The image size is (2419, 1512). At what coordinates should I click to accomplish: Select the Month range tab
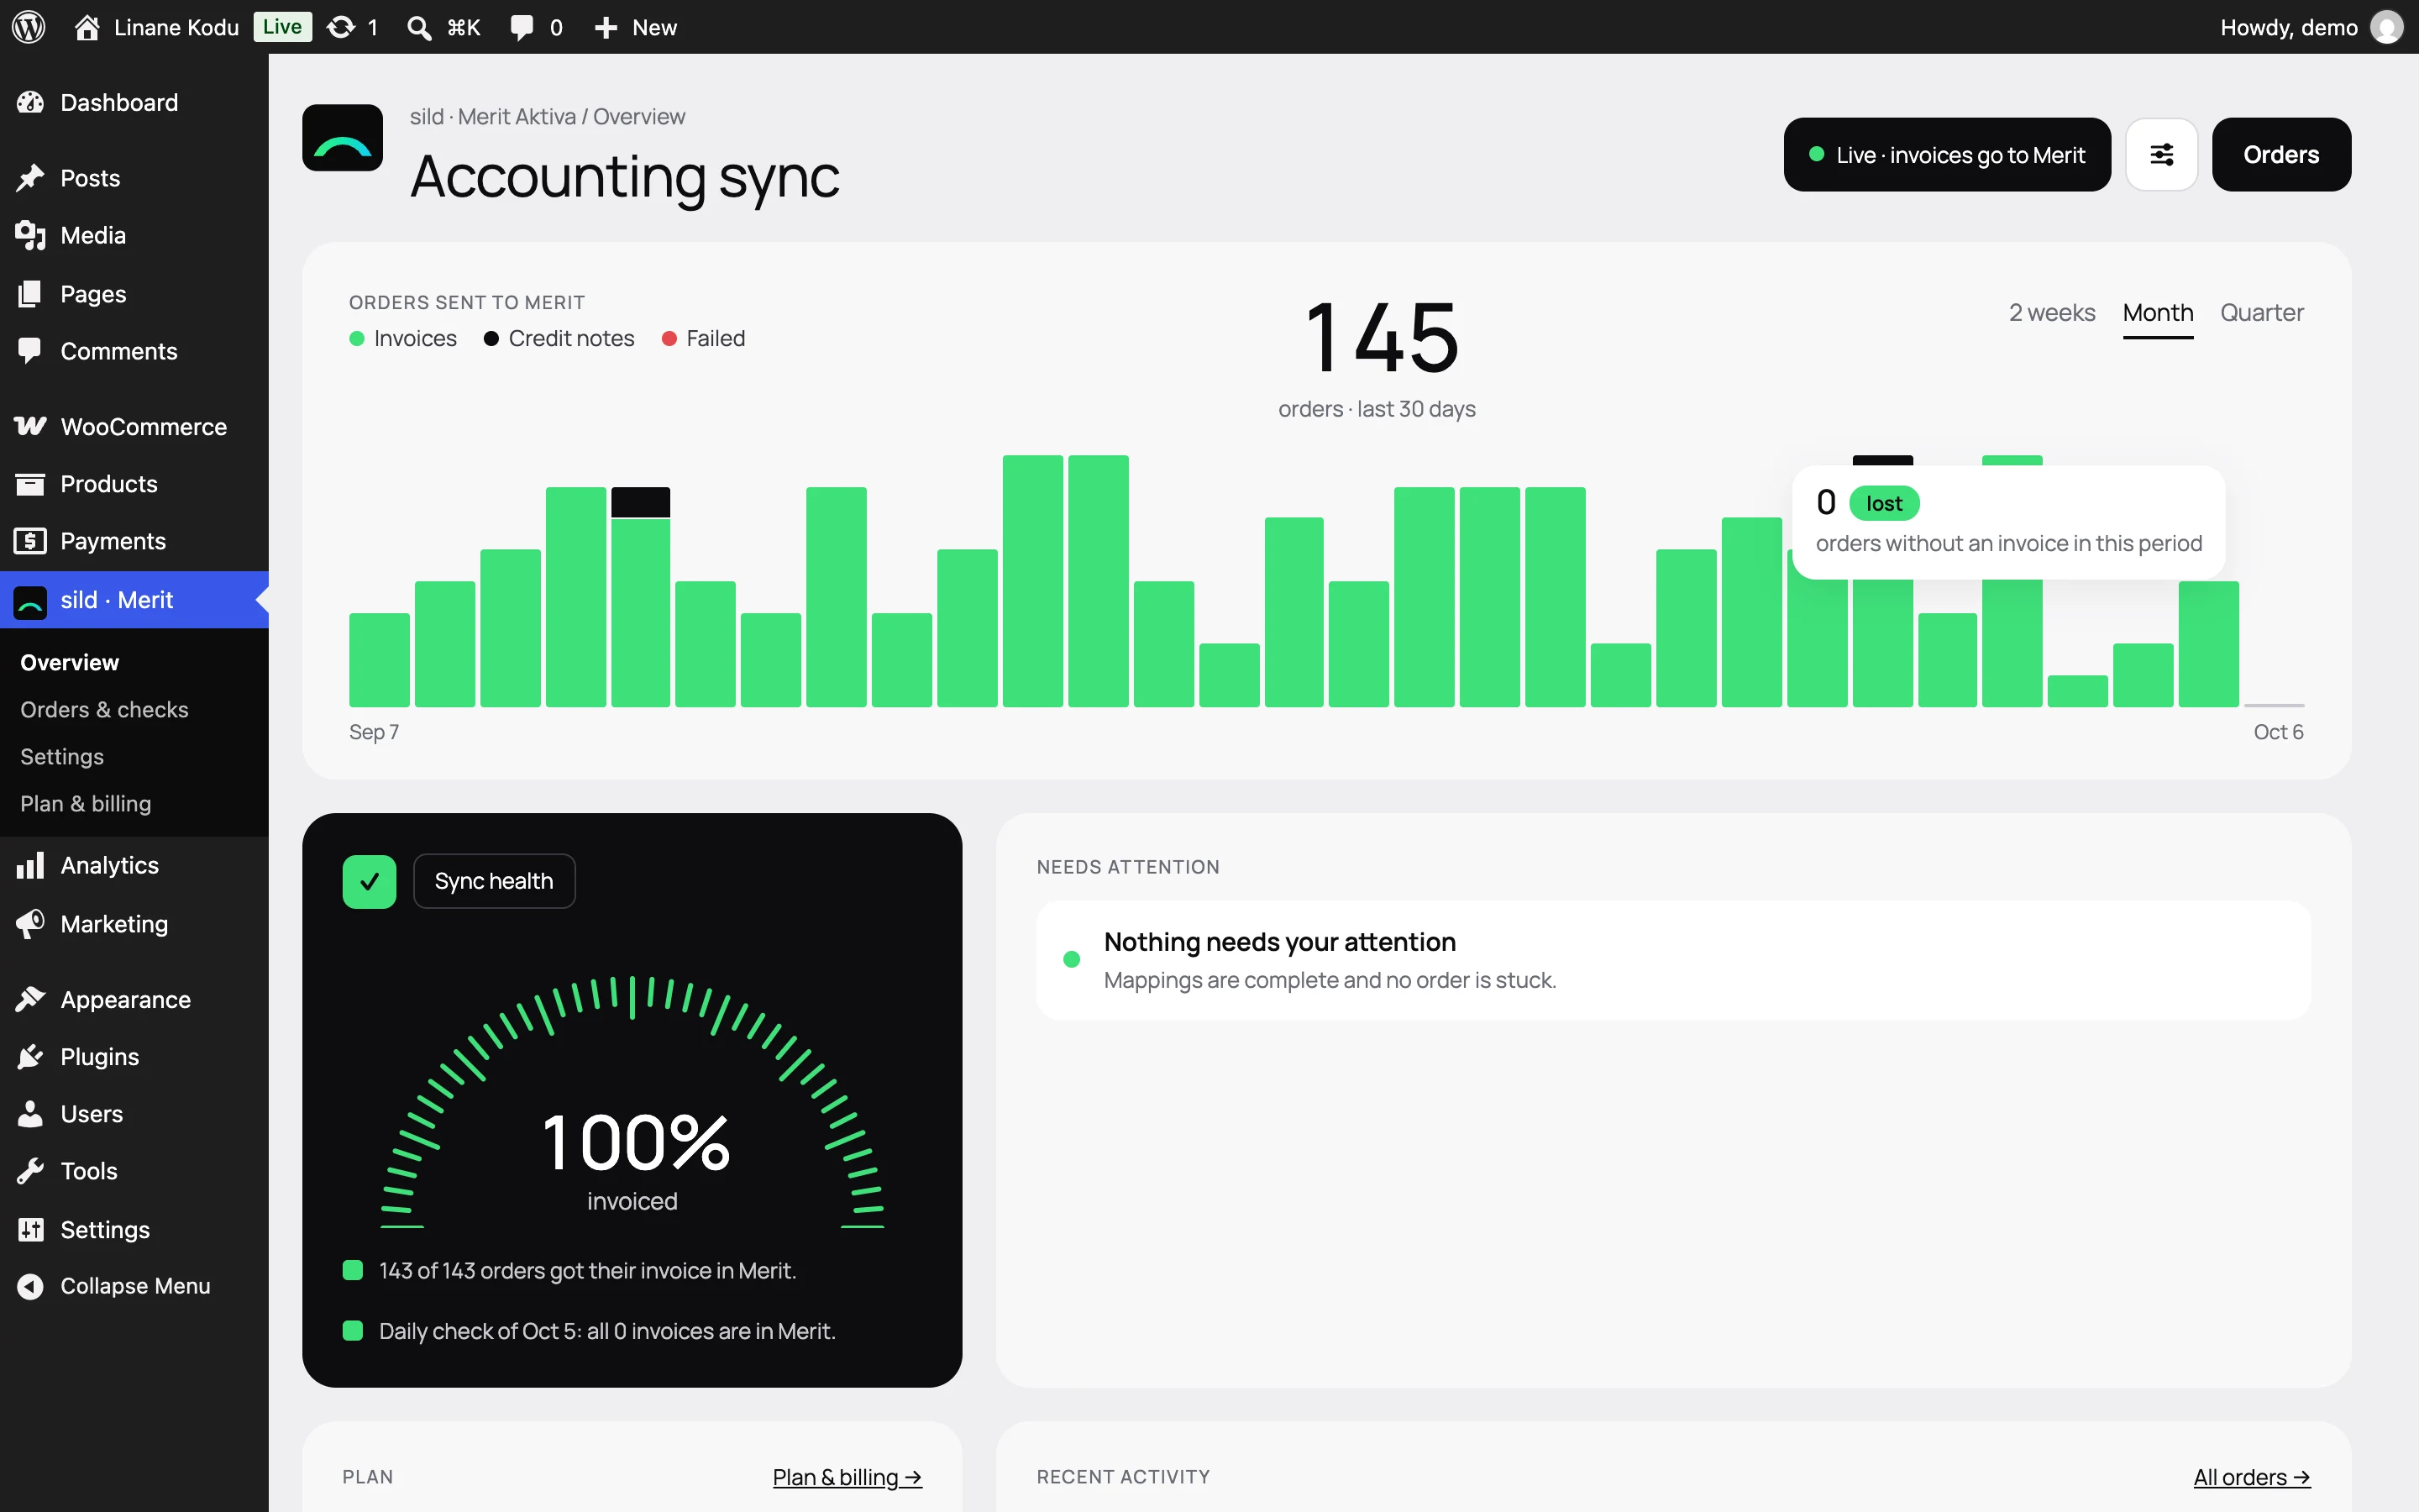click(x=2158, y=313)
